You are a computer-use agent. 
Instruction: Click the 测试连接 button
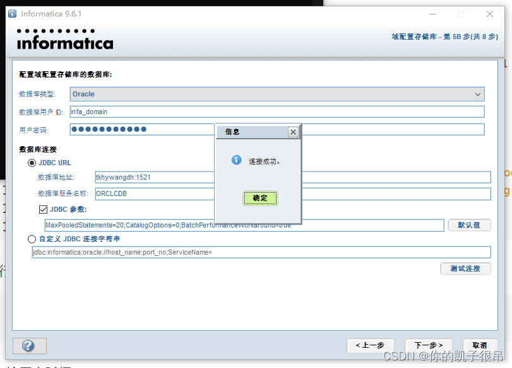coord(465,268)
